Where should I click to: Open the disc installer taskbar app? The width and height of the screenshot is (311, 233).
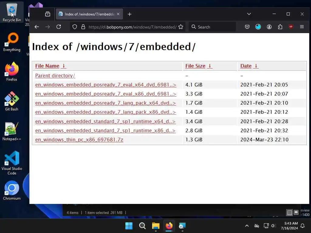point(182,226)
